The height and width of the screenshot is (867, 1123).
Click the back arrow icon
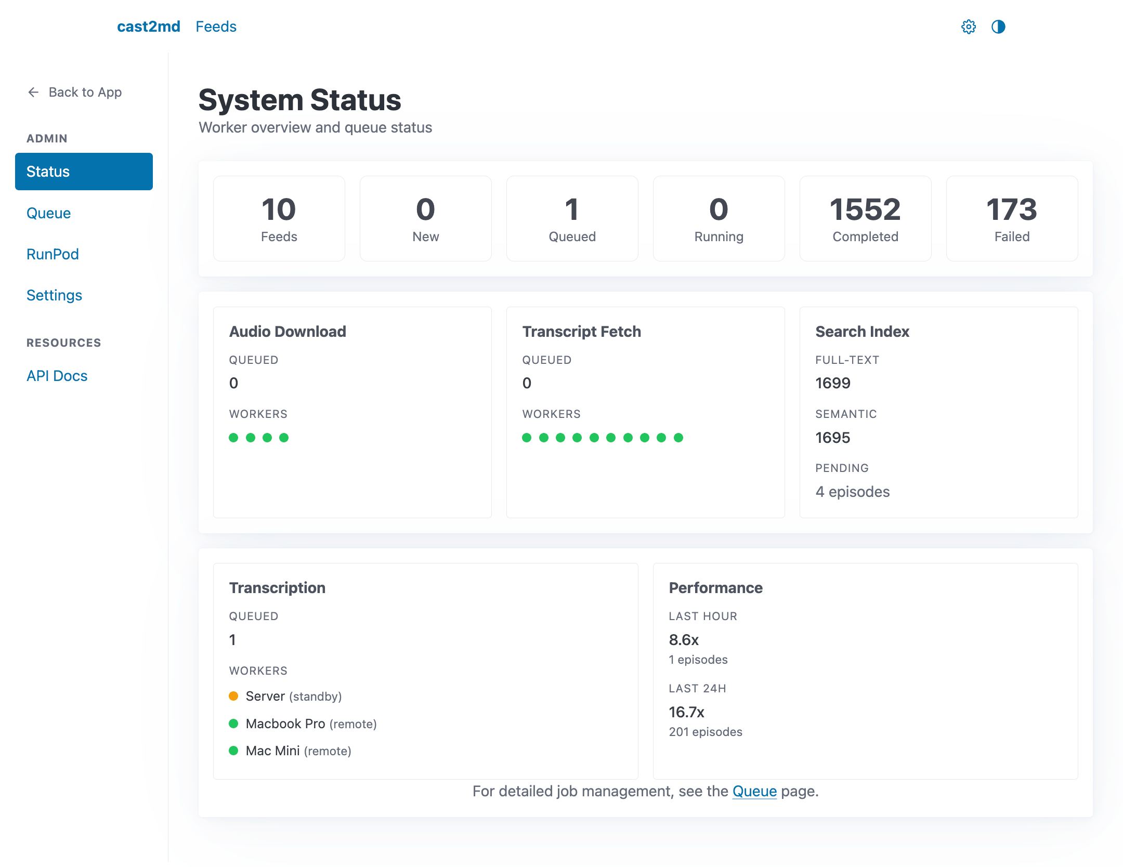coord(33,93)
